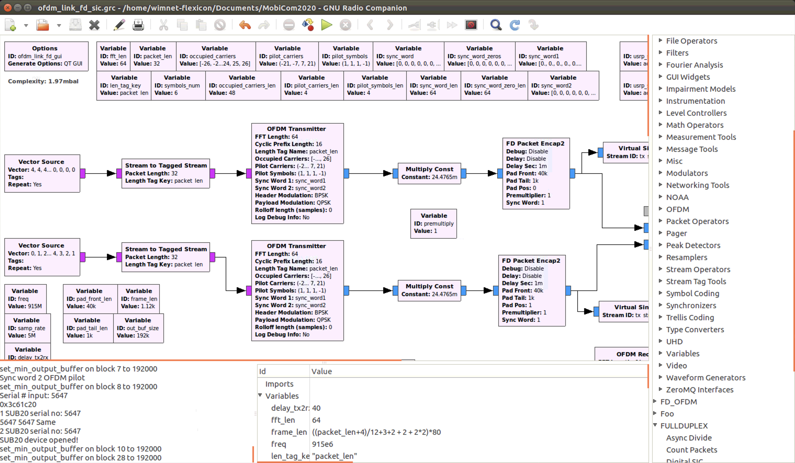This screenshot has height=463, width=795.
Task: Click the Value column header
Action: click(x=322, y=371)
